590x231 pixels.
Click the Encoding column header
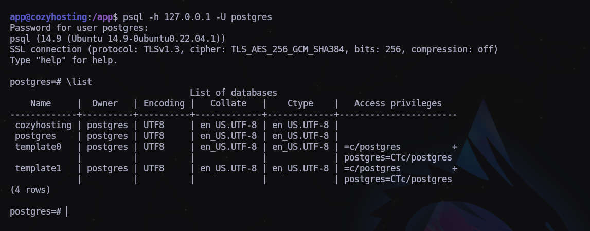point(164,103)
